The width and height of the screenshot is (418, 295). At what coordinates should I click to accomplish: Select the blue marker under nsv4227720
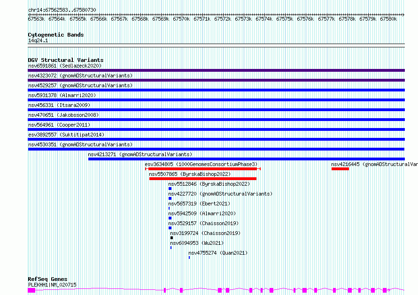(x=170, y=198)
